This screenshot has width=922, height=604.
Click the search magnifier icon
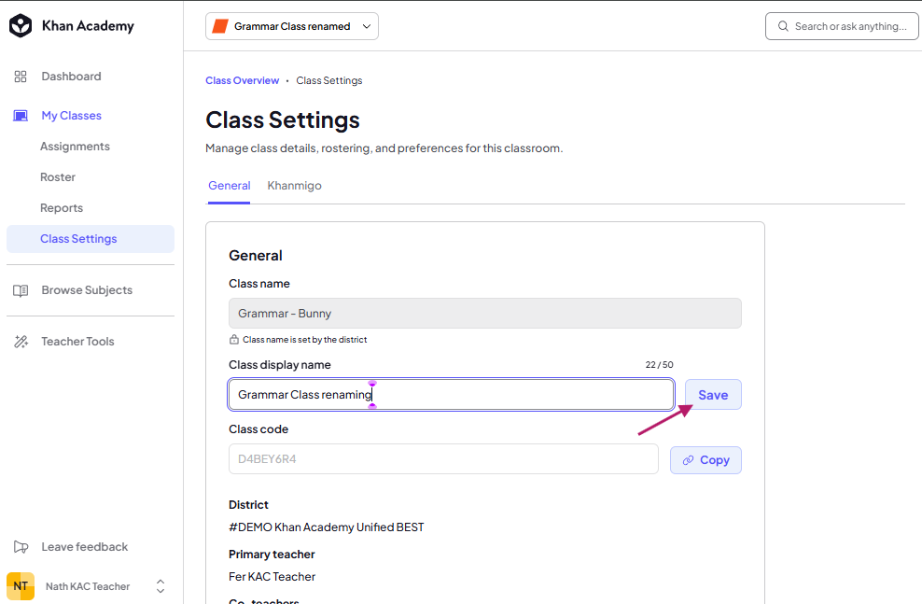[783, 26]
